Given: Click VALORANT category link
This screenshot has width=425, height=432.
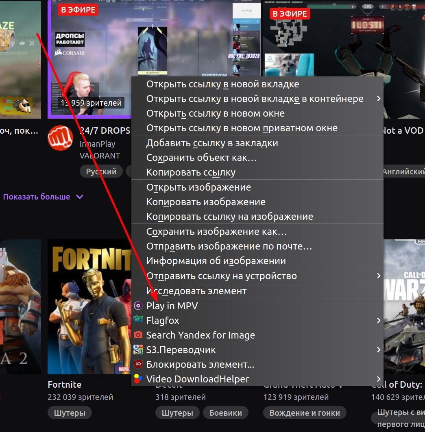Looking at the screenshot, I should point(100,156).
